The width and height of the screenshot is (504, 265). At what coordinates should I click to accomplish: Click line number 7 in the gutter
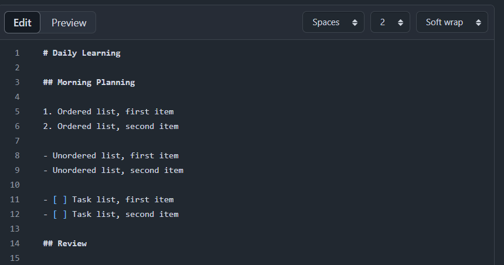tap(17, 141)
